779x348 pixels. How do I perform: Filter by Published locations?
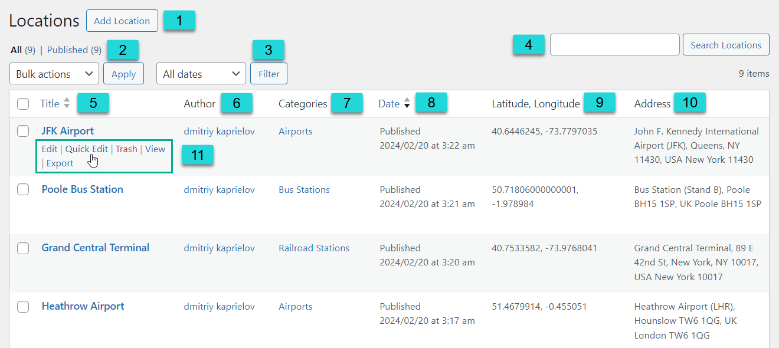74,50
